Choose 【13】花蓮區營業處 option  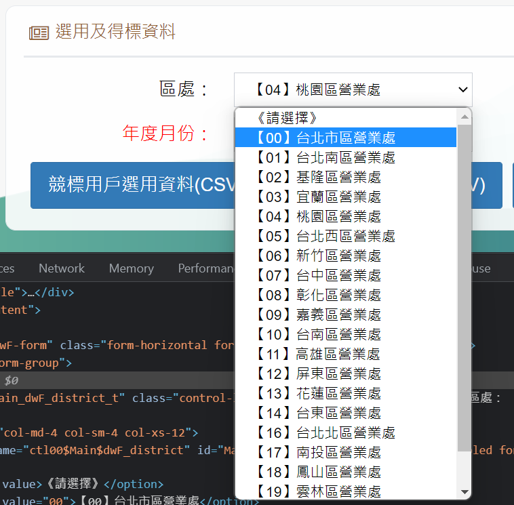(x=346, y=393)
